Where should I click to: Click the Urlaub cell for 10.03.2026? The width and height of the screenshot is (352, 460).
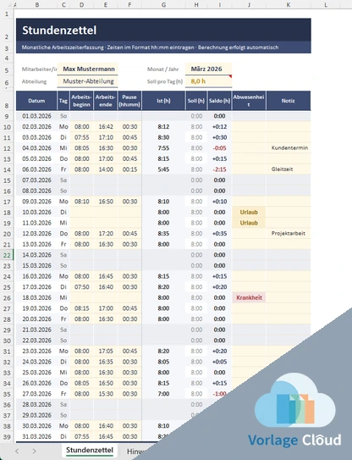point(249,212)
